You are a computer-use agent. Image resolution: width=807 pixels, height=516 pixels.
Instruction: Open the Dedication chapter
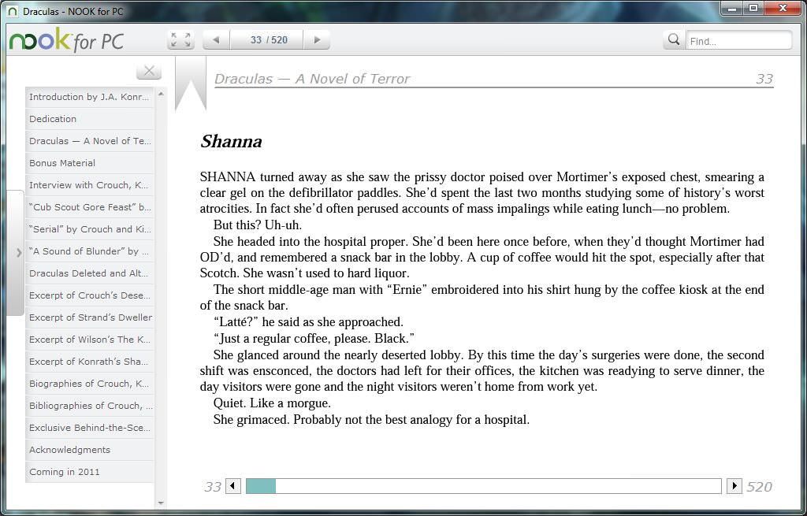pos(90,119)
